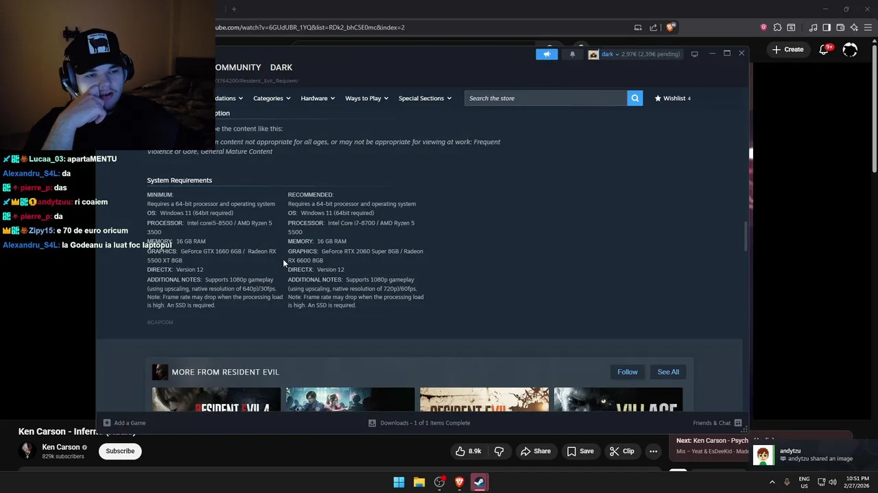Open the browser media control music icon
Image resolution: width=878 pixels, height=493 pixels.
813,27
